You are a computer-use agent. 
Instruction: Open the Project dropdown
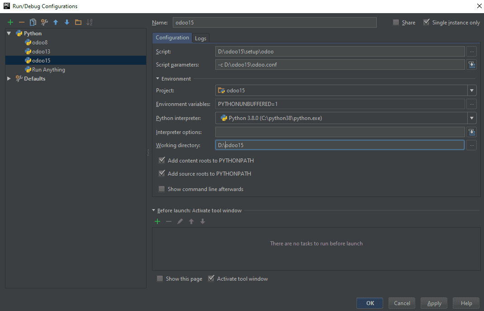click(471, 90)
